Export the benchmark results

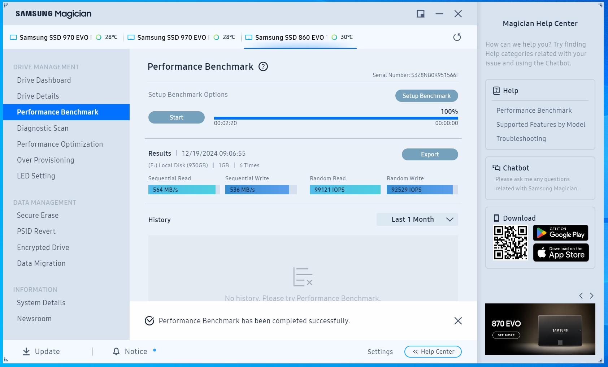[x=430, y=154]
